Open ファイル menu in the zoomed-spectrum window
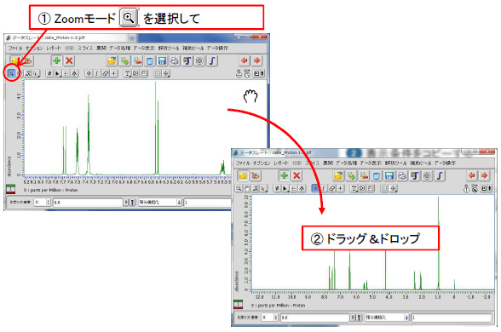 15,48
